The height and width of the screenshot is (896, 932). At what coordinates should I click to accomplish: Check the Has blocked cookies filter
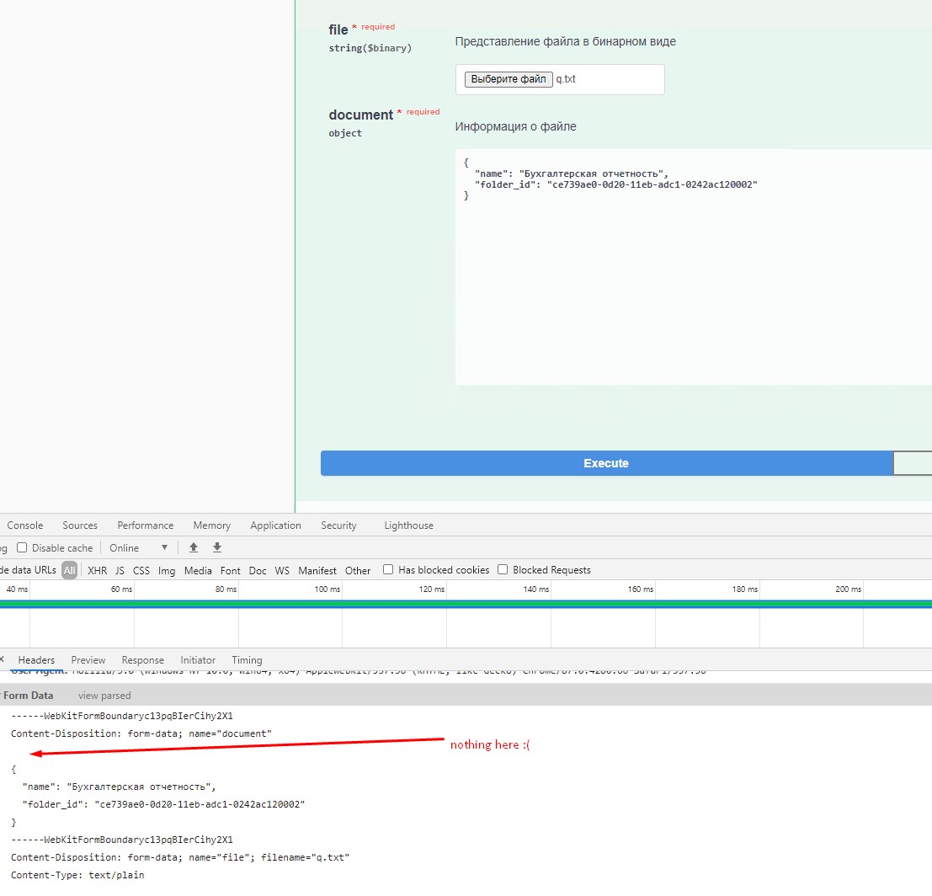387,569
